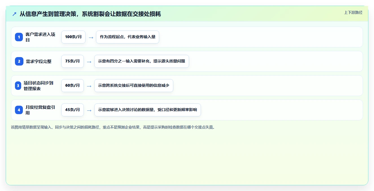Click the 示意有四分之一输入需要补充 description box
Viewport: 374px width, 191px height.
(142, 61)
